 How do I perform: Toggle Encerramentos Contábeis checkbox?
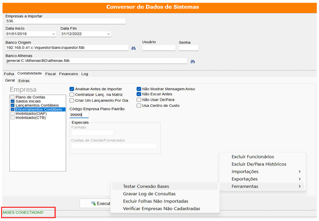point(13,110)
